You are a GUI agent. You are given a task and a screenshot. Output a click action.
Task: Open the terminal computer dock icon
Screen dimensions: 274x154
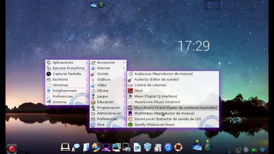pyautogui.click(x=65, y=147)
